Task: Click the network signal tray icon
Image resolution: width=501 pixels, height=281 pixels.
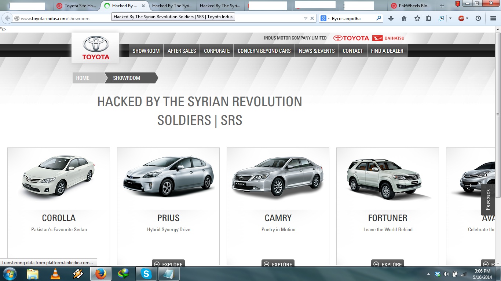Action: (464, 274)
